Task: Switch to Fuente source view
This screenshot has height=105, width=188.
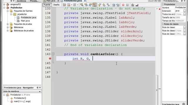Action: pos(47,5)
